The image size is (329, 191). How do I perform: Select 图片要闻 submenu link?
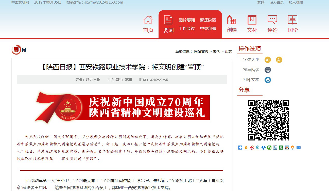click(x=187, y=20)
